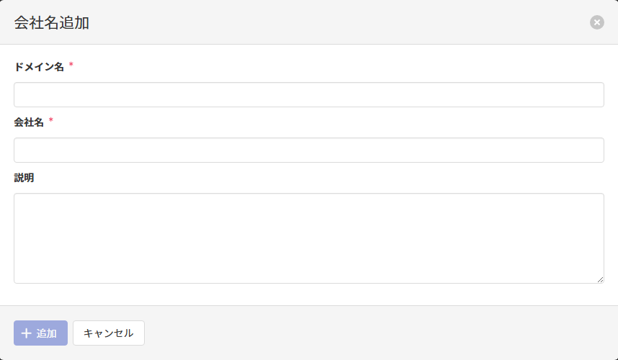Screen dimensions: 618x360
Task: Click the white space below the 説明 textarea
Action: [308, 294]
